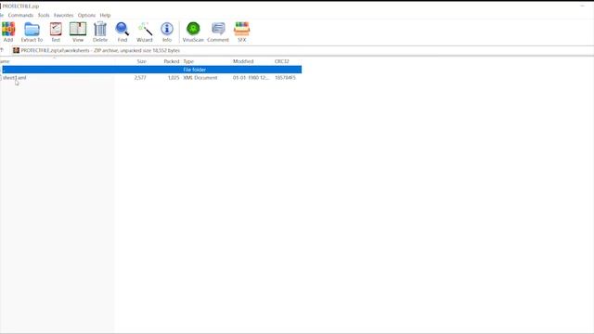Click the XML Document type cell
Screen dimensions: 594x334
200,78
